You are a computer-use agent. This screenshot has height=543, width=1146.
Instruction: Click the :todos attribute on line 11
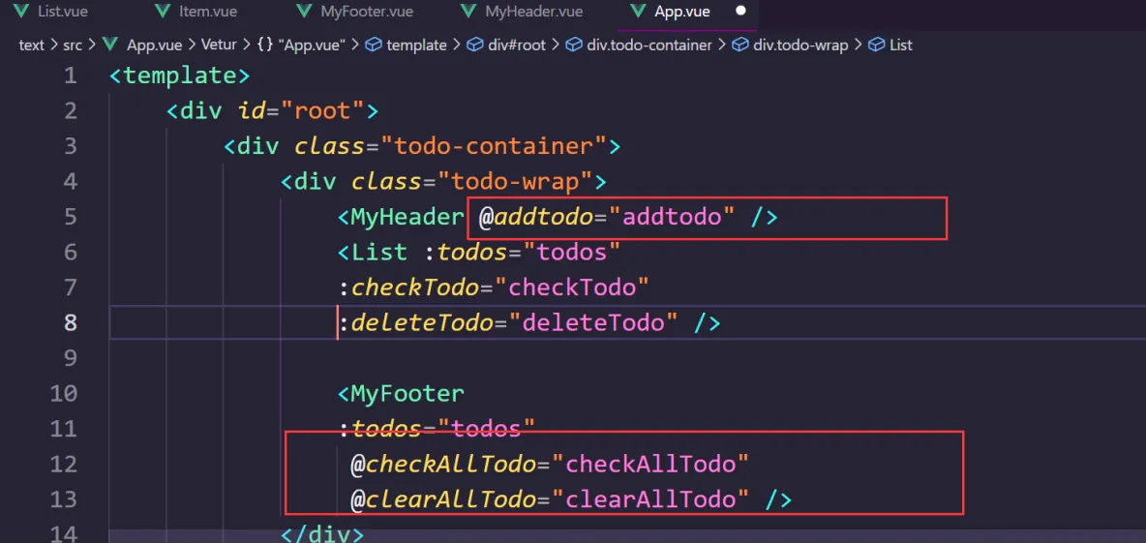point(380,429)
